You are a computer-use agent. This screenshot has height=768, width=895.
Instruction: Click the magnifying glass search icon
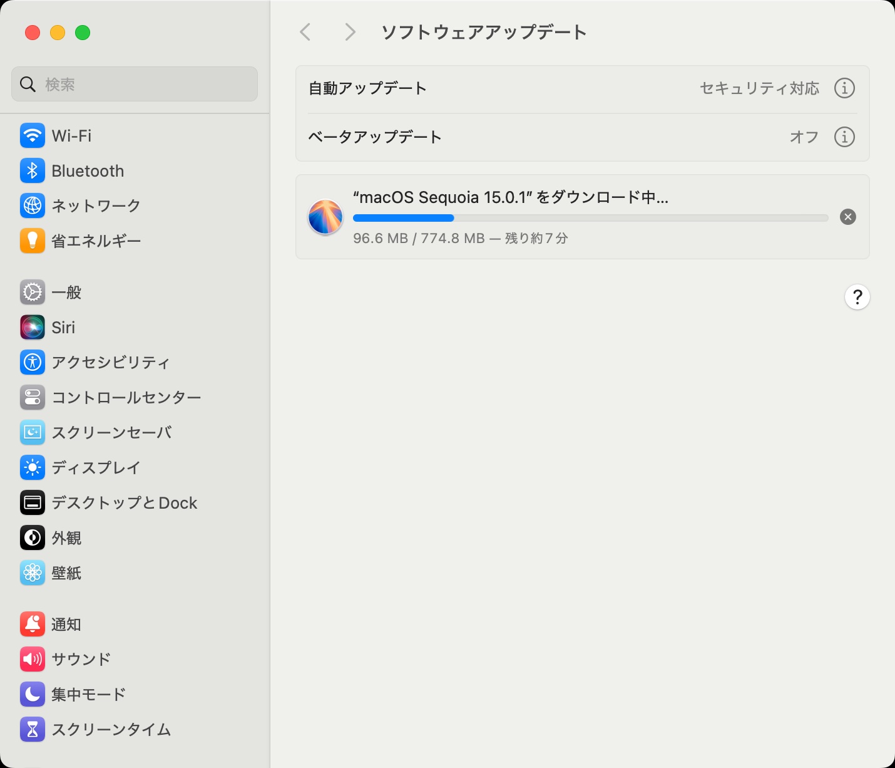[28, 84]
